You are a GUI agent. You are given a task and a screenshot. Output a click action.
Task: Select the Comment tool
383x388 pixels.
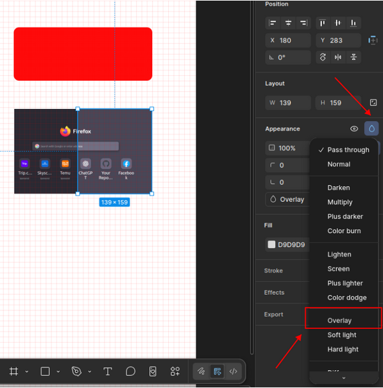[130, 371]
